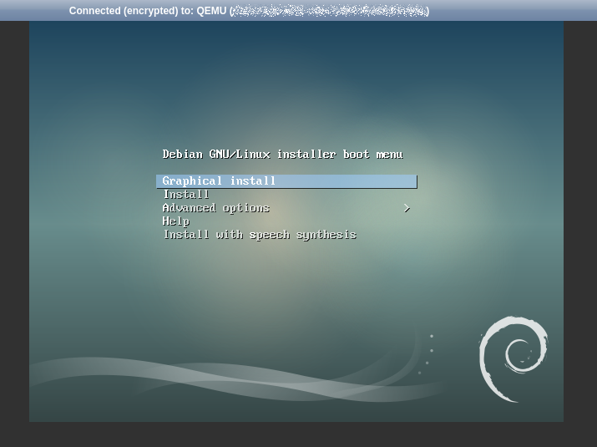Click the Connected (encrypted) to: QEMU title
Viewport: 597px width, 447px height.
(249, 11)
